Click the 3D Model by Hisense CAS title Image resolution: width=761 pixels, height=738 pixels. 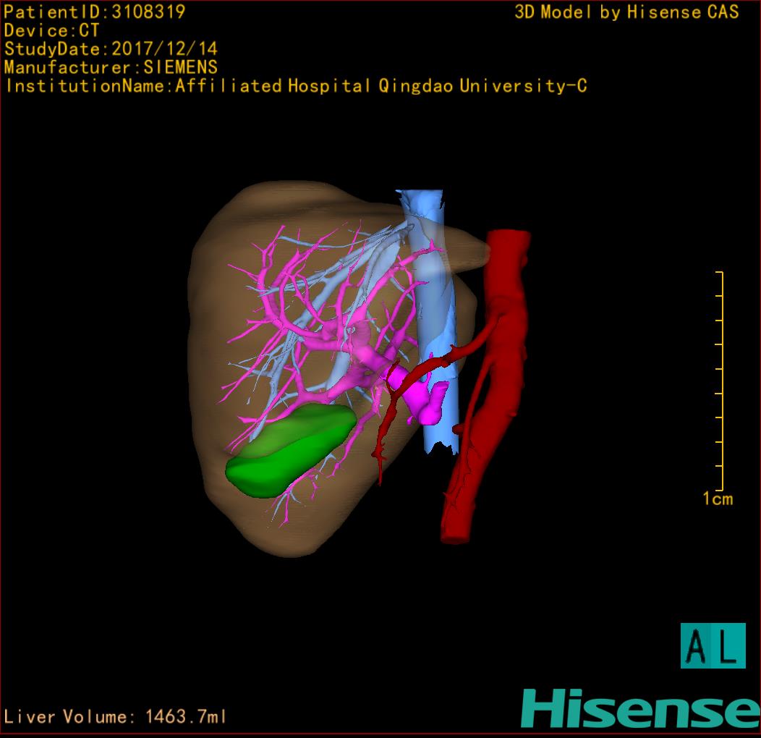tap(626, 12)
